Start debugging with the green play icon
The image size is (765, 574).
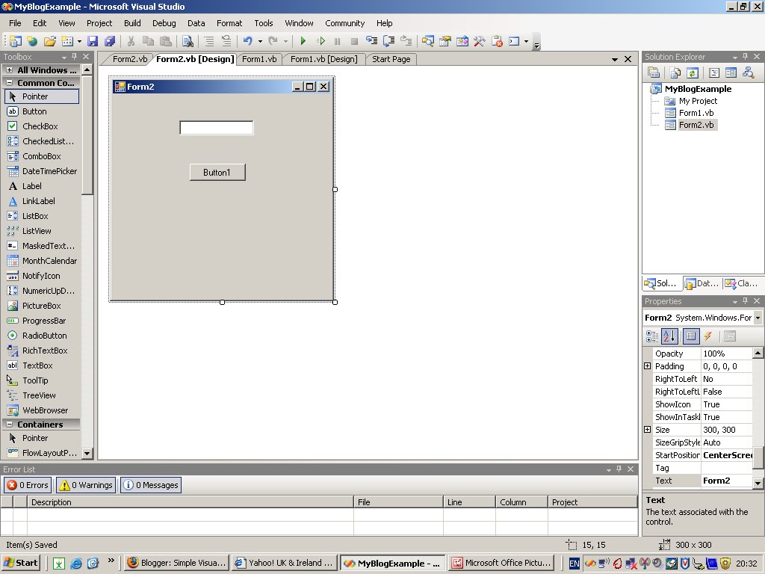(302, 41)
